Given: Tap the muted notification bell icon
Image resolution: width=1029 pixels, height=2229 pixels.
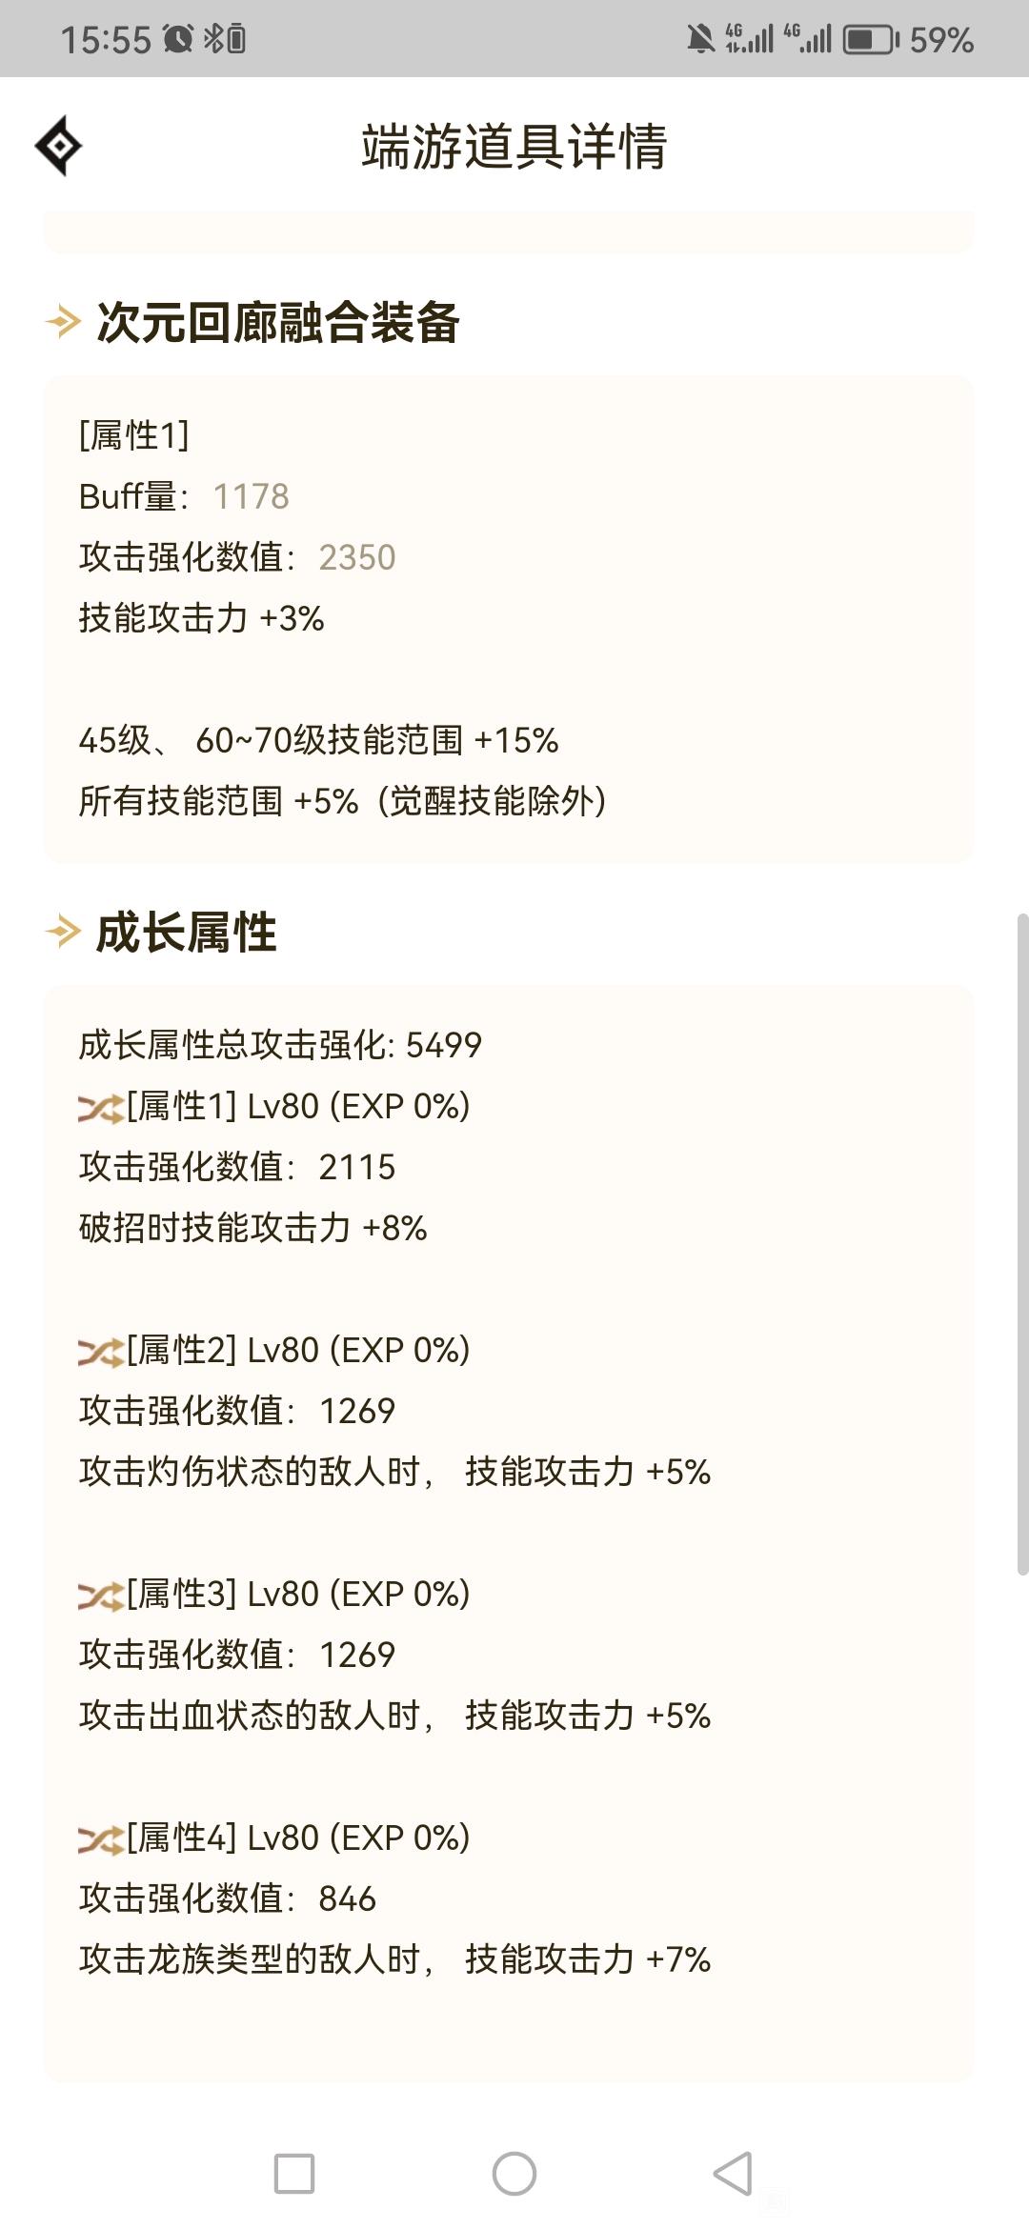Looking at the screenshot, I should coord(701,39).
